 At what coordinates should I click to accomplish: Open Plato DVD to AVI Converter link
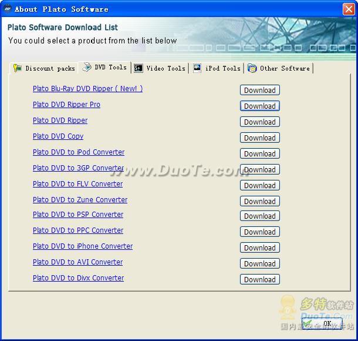pos(77,262)
